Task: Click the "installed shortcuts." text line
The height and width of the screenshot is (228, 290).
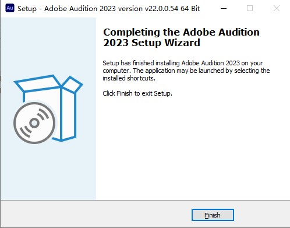Action: coord(129,78)
